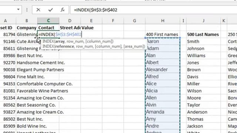Click the last name 'Miller'

point(203,84)
